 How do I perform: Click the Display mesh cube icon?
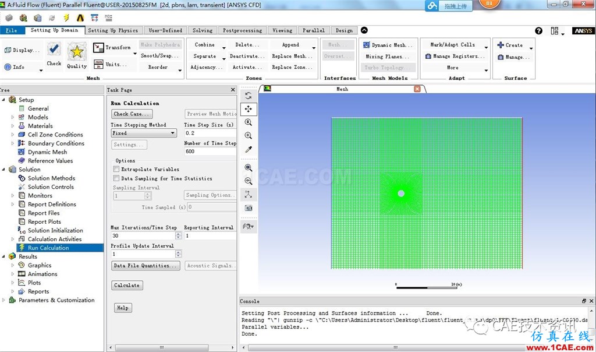pos(8,50)
